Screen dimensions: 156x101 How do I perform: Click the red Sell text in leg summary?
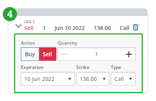pyautogui.click(x=29, y=28)
